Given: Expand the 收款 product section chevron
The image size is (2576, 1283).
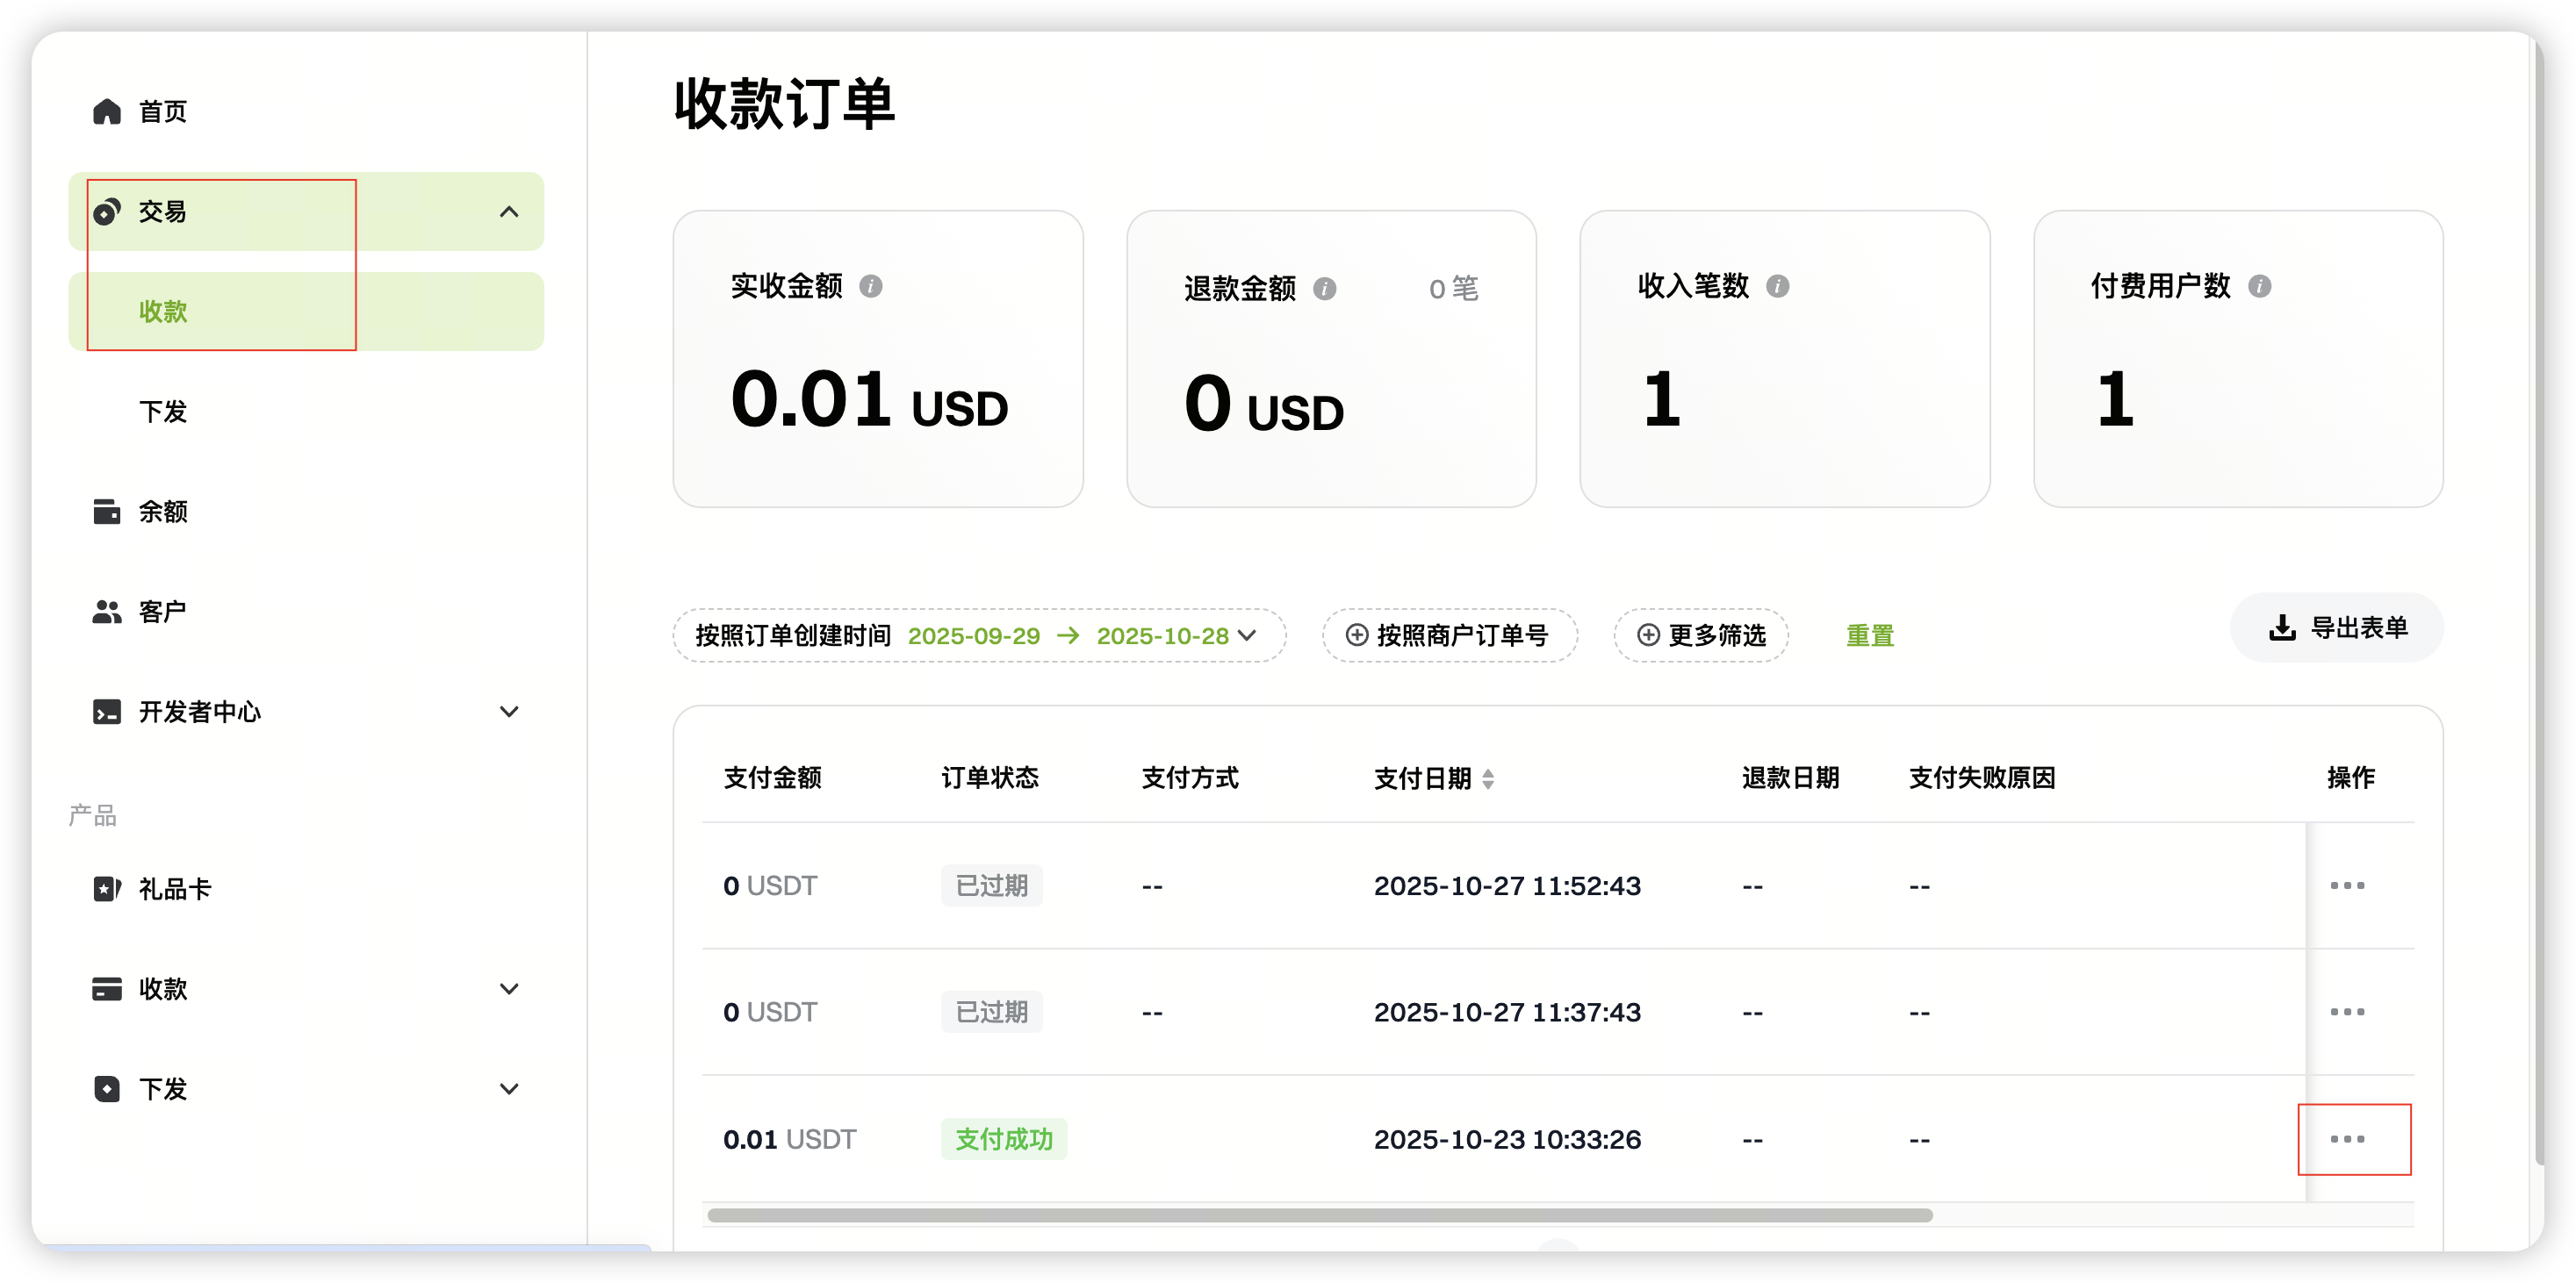Looking at the screenshot, I should 509,989.
